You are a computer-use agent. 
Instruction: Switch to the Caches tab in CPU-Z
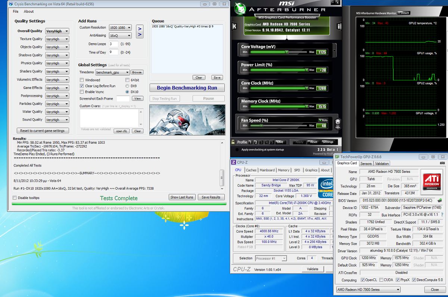click(x=251, y=170)
